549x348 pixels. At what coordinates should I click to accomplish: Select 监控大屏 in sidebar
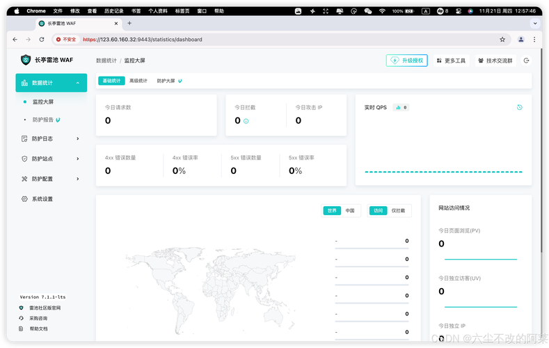tap(43, 102)
